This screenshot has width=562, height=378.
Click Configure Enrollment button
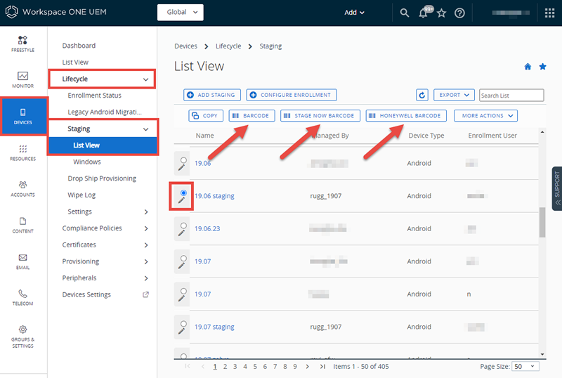pyautogui.click(x=292, y=95)
